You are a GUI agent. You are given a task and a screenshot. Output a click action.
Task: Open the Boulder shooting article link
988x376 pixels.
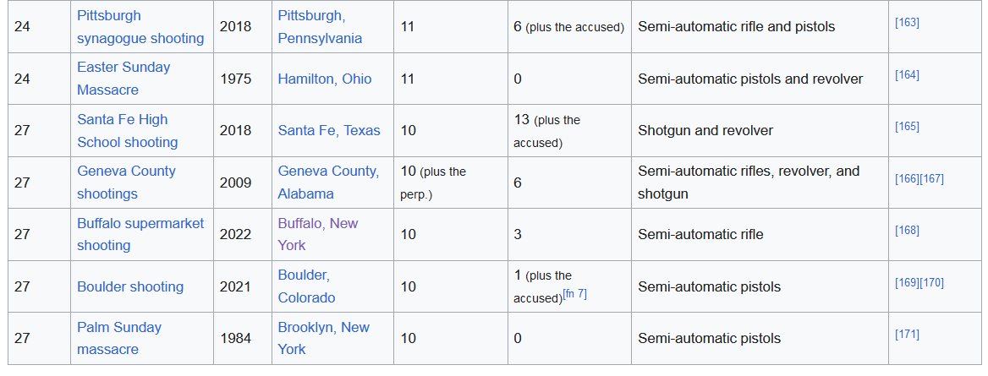[130, 286]
